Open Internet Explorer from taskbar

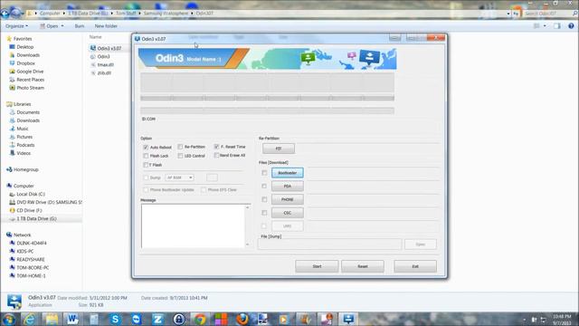pos(30,319)
